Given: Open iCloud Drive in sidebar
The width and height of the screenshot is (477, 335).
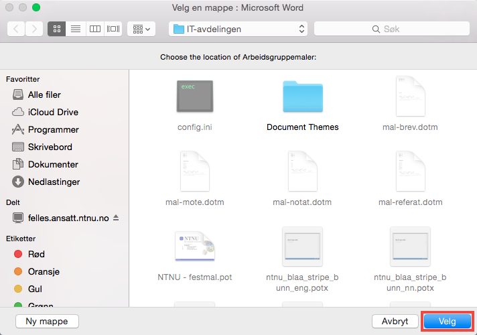Looking at the screenshot, I should pyautogui.click(x=64, y=112).
